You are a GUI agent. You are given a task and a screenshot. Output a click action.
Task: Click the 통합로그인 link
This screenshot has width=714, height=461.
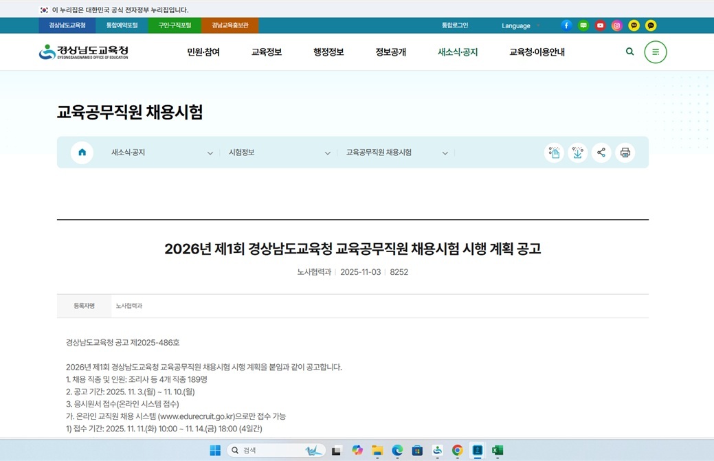tap(456, 25)
